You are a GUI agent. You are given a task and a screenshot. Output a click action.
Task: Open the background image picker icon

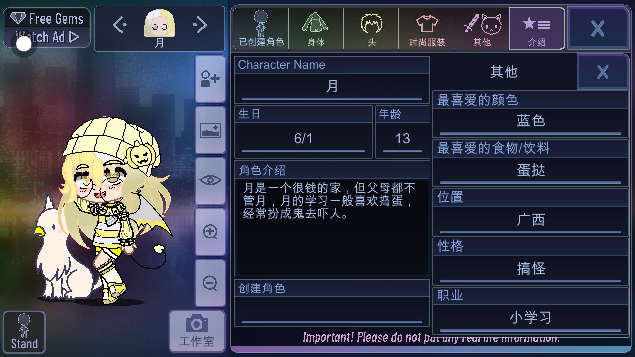click(x=210, y=130)
